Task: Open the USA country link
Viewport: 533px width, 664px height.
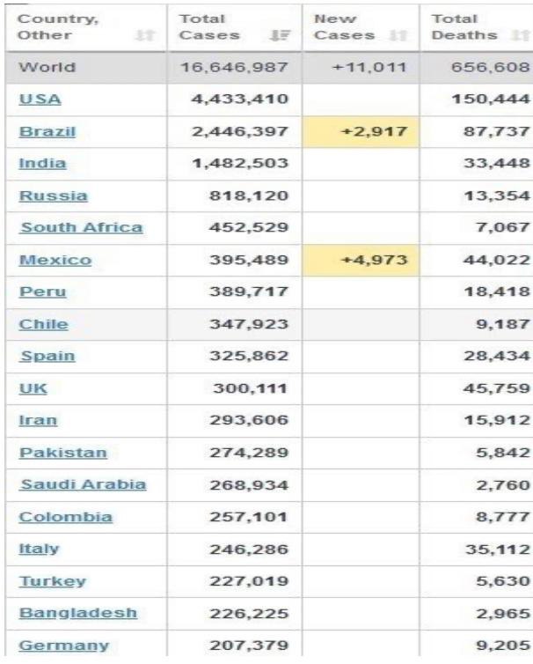Action: click(x=40, y=100)
